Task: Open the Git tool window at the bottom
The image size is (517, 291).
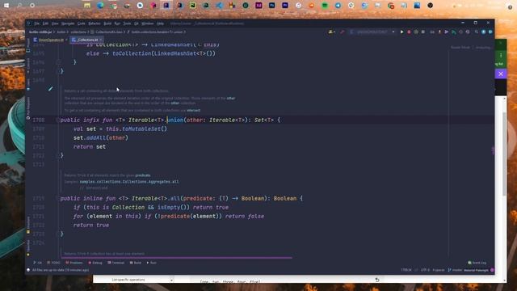Action: tap(38, 263)
